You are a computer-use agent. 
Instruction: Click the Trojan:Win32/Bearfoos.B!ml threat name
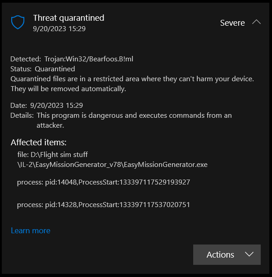pyautogui.click(x=89, y=59)
